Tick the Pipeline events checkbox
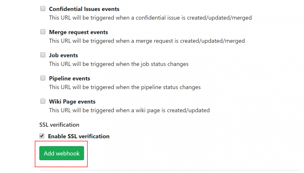 tap(43, 78)
